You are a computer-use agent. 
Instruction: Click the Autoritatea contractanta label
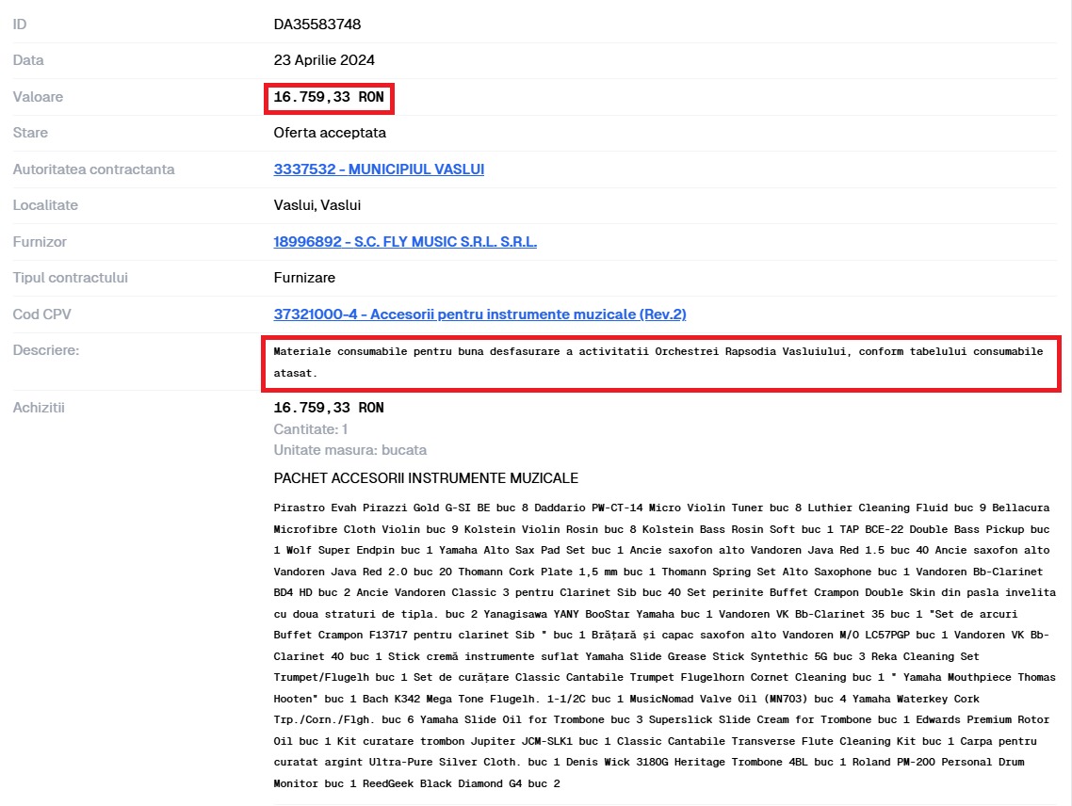click(93, 169)
